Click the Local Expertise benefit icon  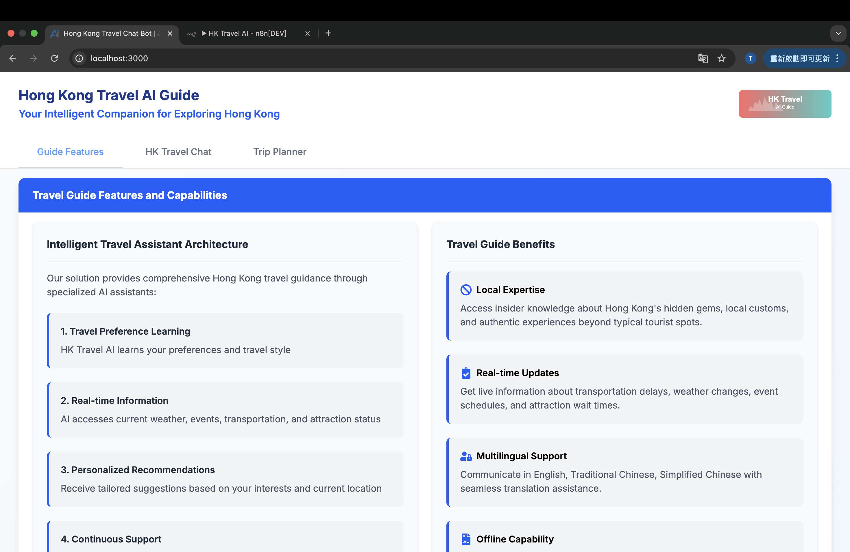point(466,290)
